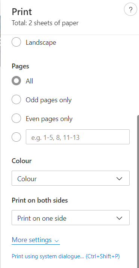Click the Print dialog title heading

point(22,12)
